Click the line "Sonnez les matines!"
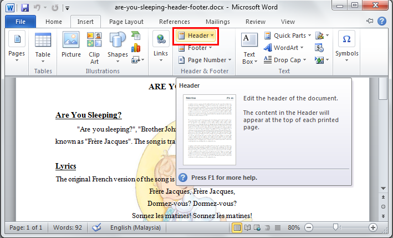This screenshot has height=238, width=393. tap(192, 216)
